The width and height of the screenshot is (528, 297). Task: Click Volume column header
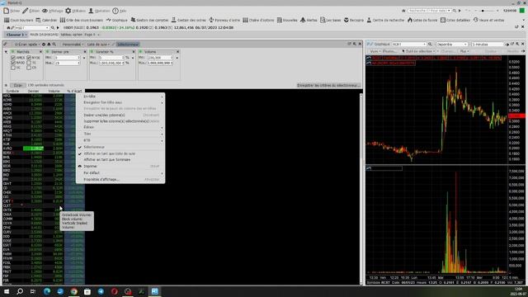[x=54, y=91]
